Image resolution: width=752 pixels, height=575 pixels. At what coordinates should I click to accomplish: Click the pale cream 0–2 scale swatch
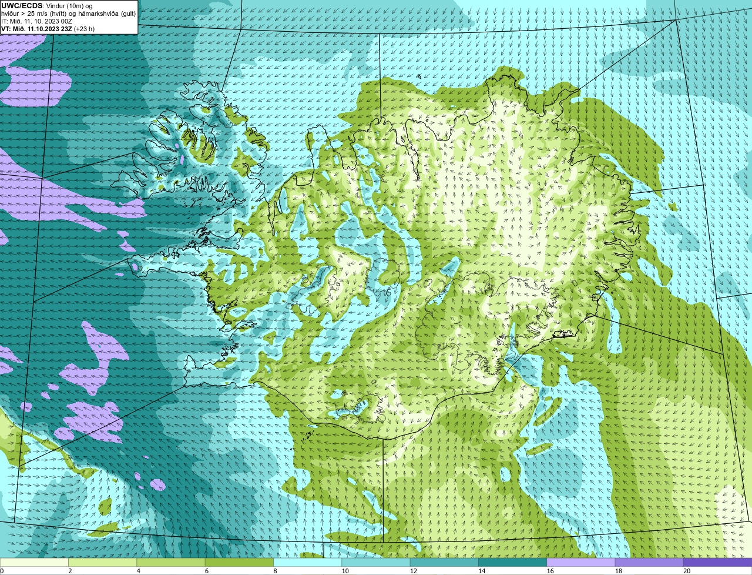coord(34,563)
